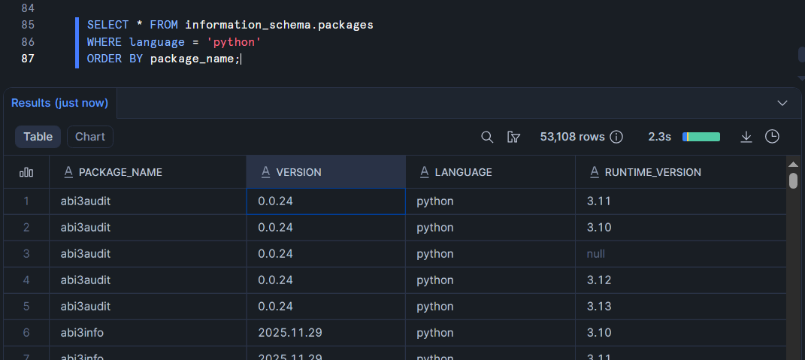Viewport: 805px width, 360px height.
Task: Download the query results
Action: (746, 137)
